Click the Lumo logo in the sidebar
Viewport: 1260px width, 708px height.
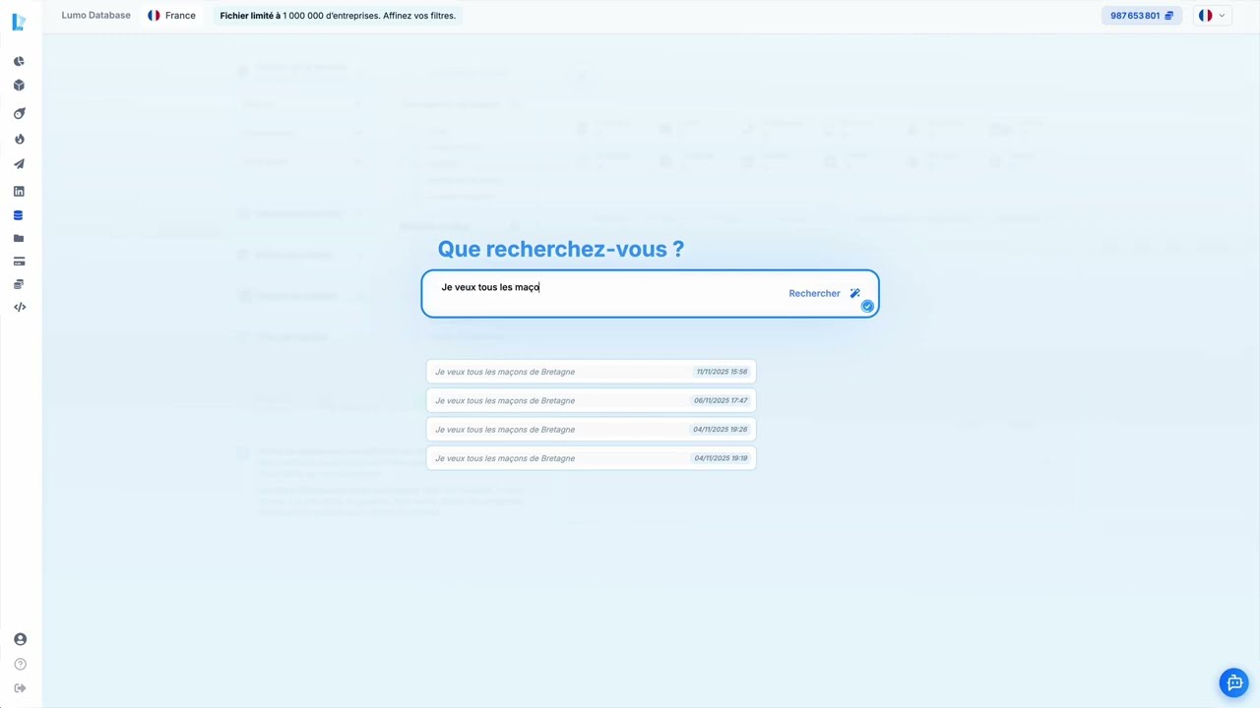click(19, 22)
